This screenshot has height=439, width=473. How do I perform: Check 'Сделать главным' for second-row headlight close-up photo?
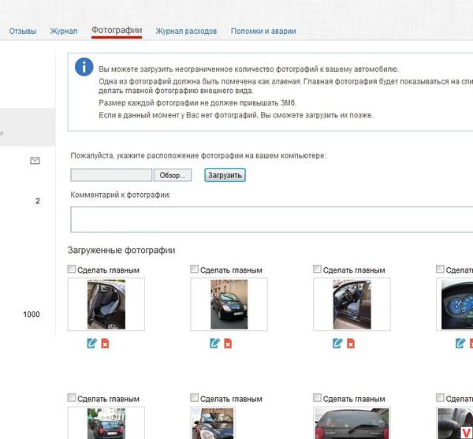[x=194, y=398]
